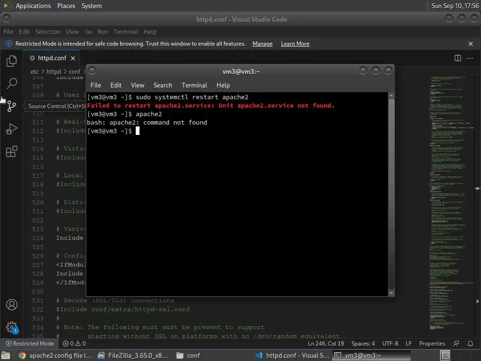
Task: Open the Explorer view in VS Code
Action: point(12,61)
